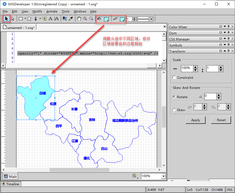Pick the eyedropper color picker tool
This screenshot has width=235, height=193.
71,19
